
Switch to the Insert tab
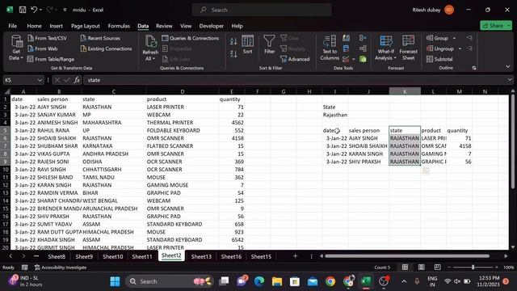(56, 26)
